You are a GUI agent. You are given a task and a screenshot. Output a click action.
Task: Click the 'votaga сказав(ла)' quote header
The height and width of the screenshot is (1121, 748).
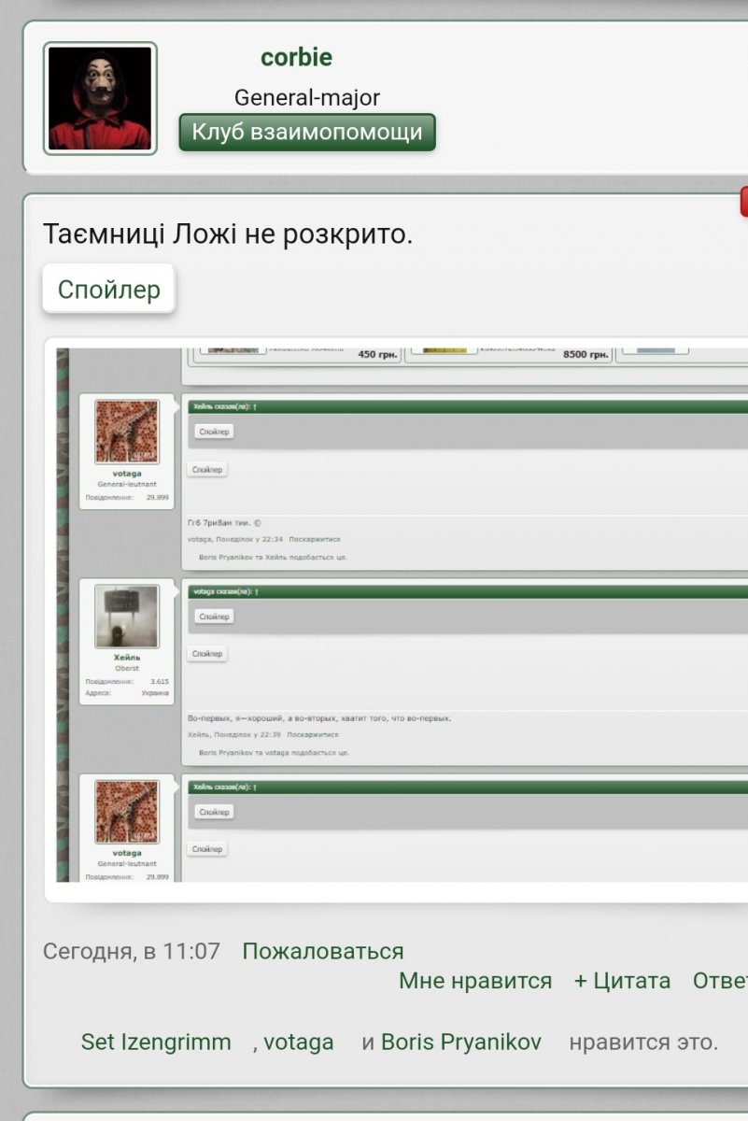point(224,591)
